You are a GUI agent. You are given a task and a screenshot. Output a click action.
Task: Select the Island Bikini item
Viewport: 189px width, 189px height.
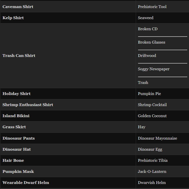point(16,116)
